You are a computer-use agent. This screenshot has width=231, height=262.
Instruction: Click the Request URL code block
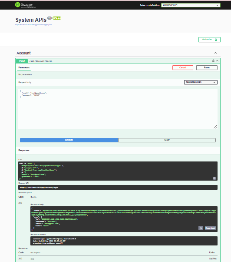click(118, 187)
